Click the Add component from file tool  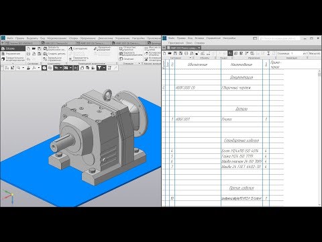[x=54, y=48]
